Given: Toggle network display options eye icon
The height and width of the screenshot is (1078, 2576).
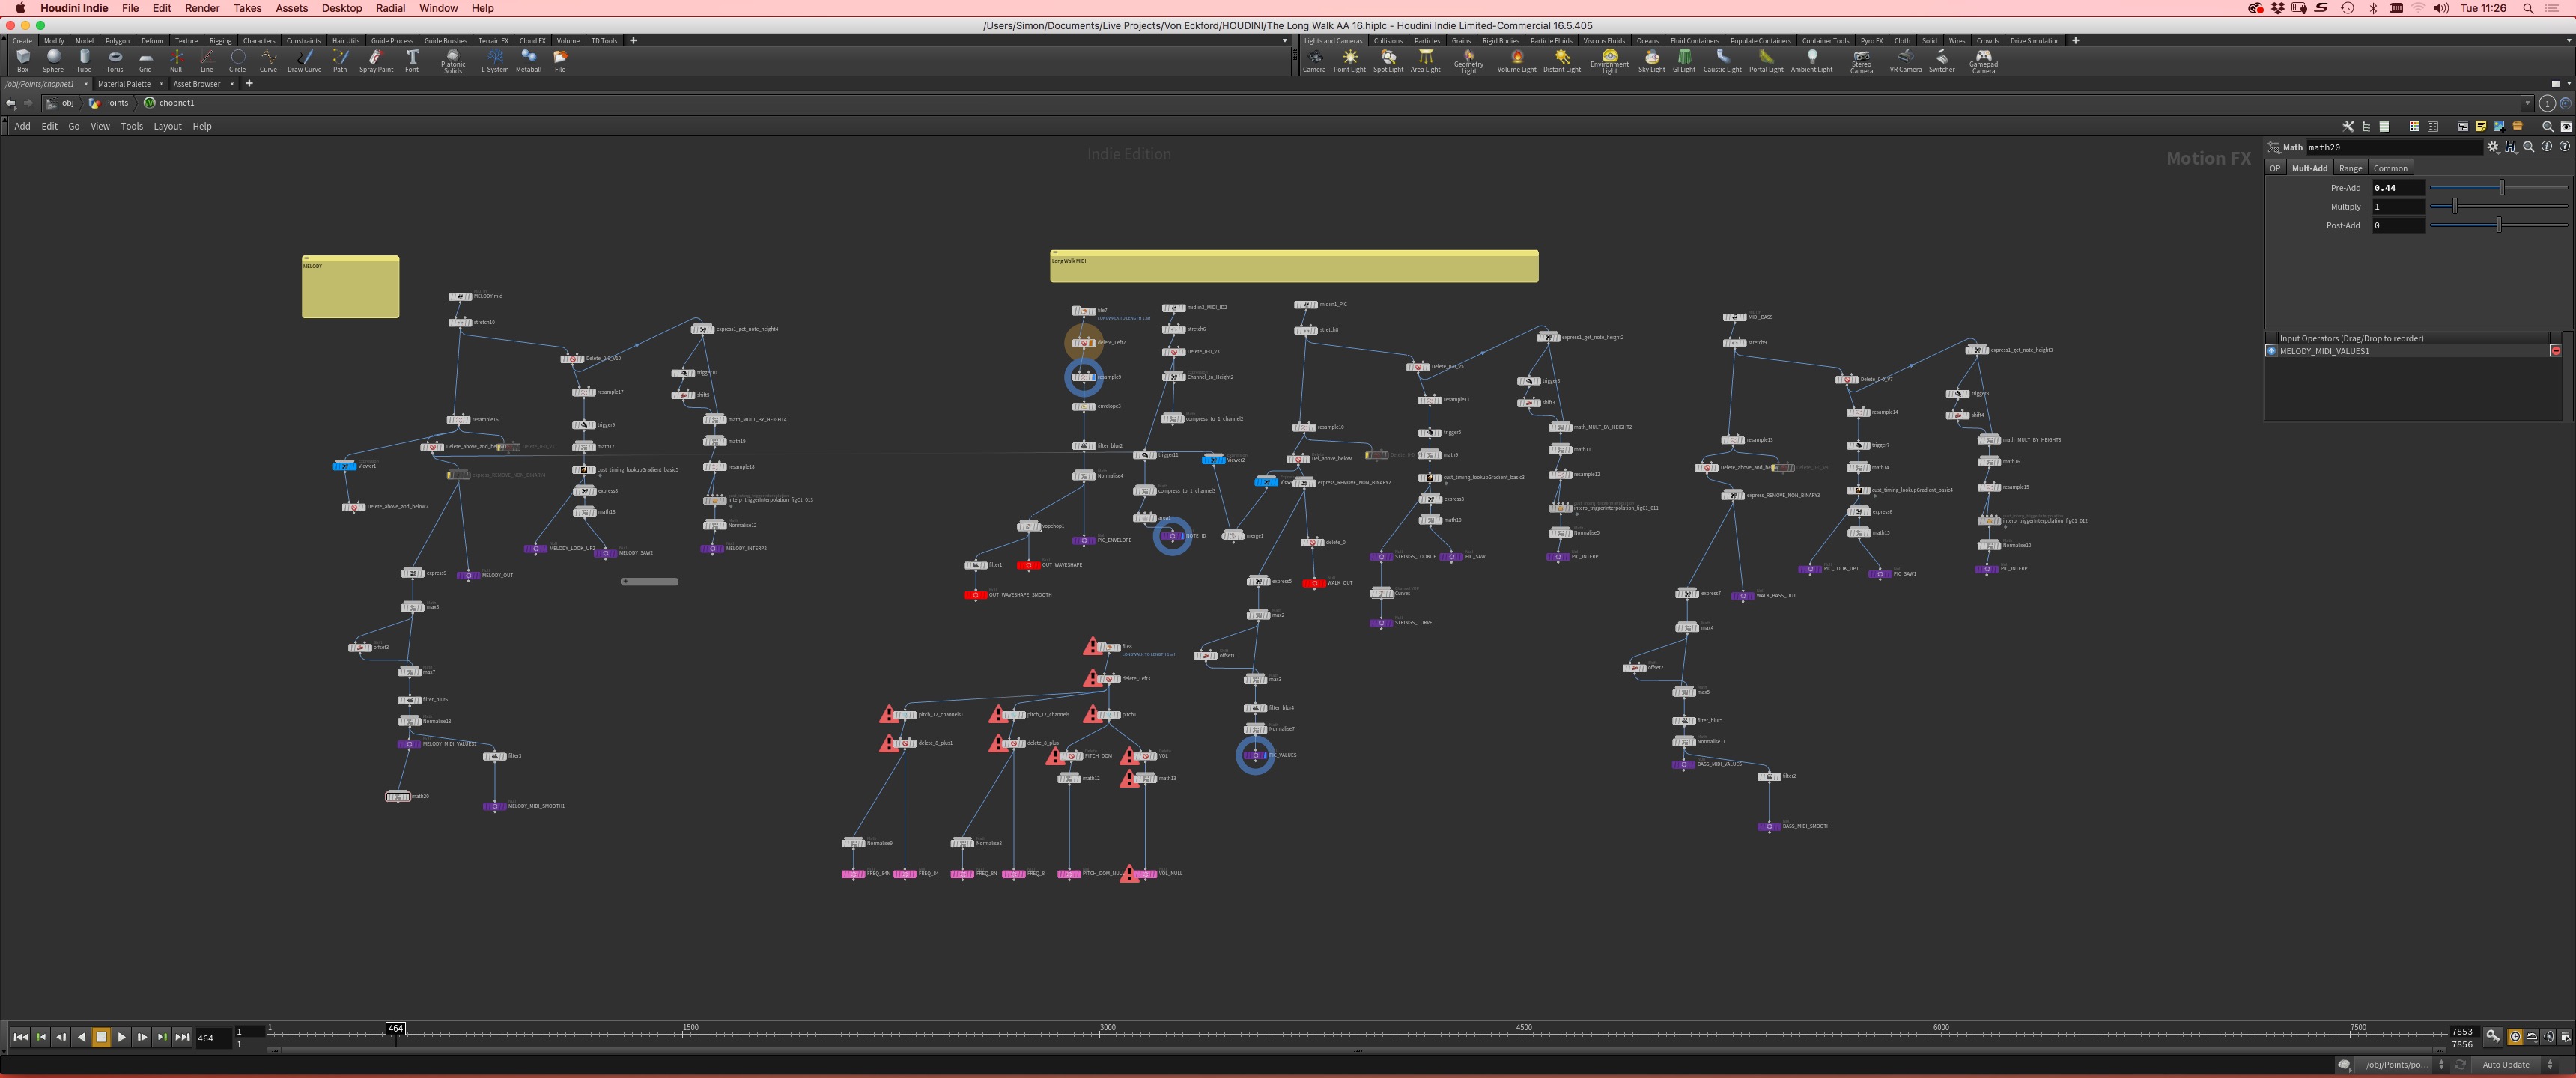Looking at the screenshot, I should click(2565, 126).
